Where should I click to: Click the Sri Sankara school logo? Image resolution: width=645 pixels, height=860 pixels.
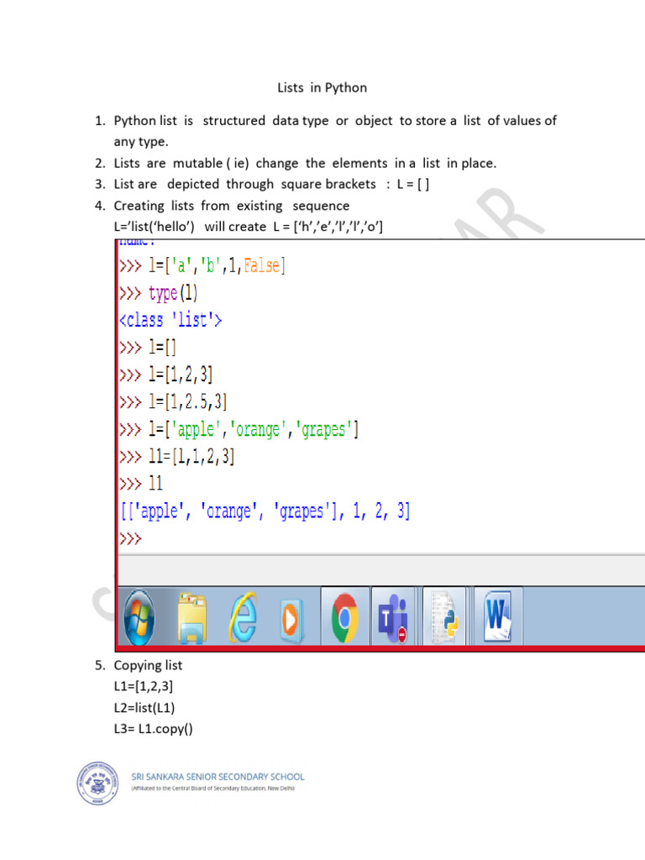click(97, 783)
